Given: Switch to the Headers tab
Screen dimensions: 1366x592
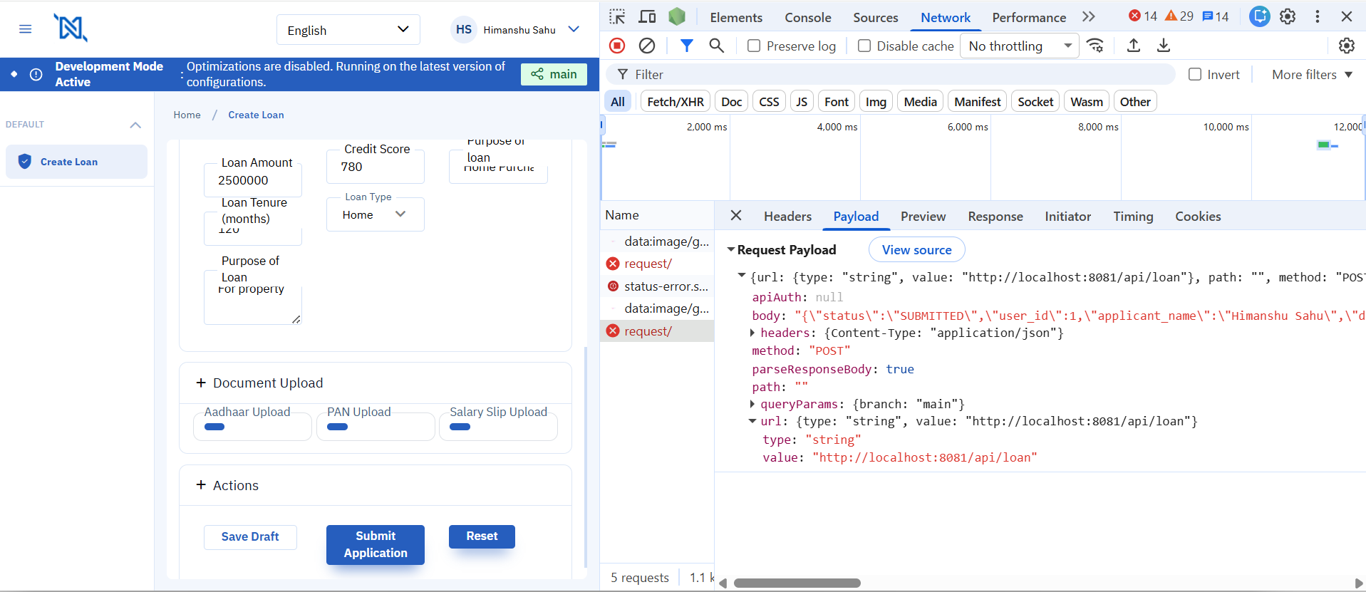Looking at the screenshot, I should coord(787,216).
